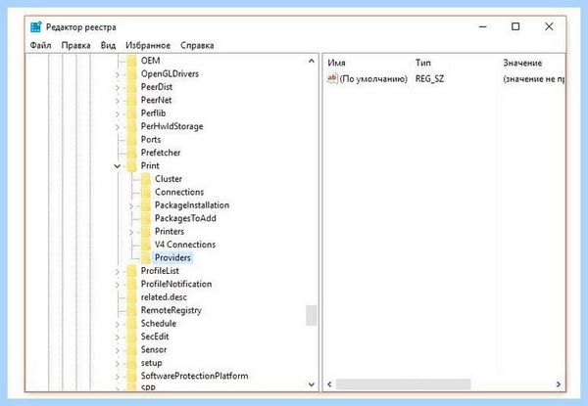Click the Prefetcher folder icon
588x406 pixels.
point(131,153)
